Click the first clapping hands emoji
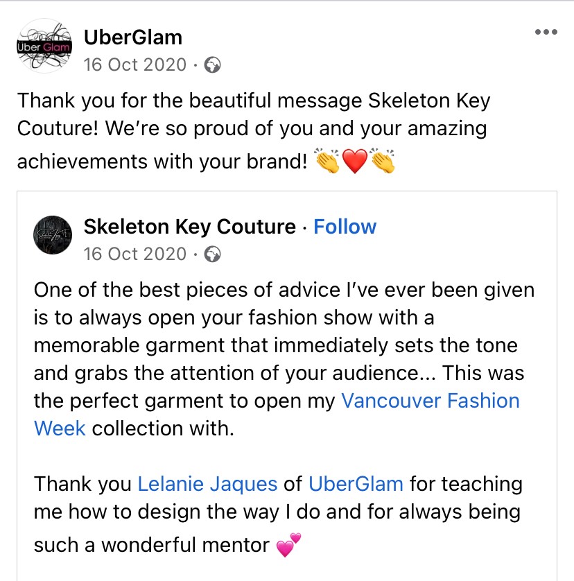Viewport: 574px width, 581px height. (x=327, y=162)
